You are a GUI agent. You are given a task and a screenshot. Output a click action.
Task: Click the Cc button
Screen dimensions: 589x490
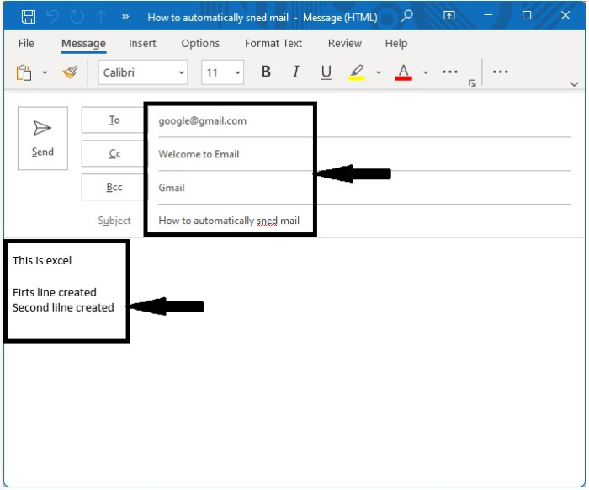[x=113, y=153]
